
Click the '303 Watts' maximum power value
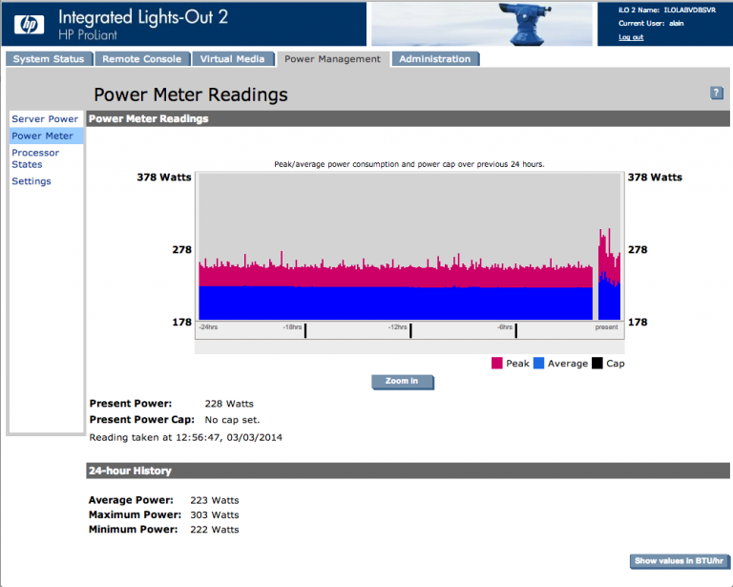tap(215, 514)
